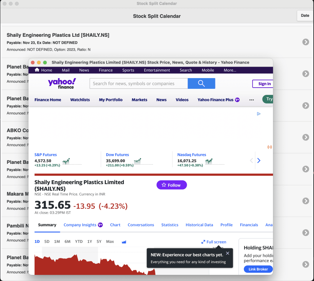The height and width of the screenshot is (281, 314).
Task: Click the ad choices triangle icon
Action: [x=258, y=114]
